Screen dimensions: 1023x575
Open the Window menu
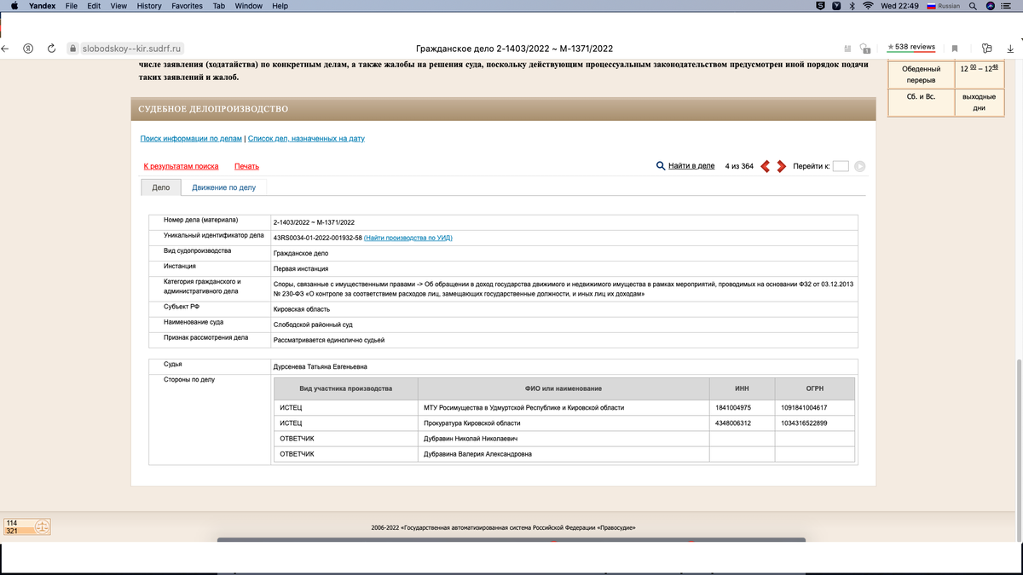(248, 6)
